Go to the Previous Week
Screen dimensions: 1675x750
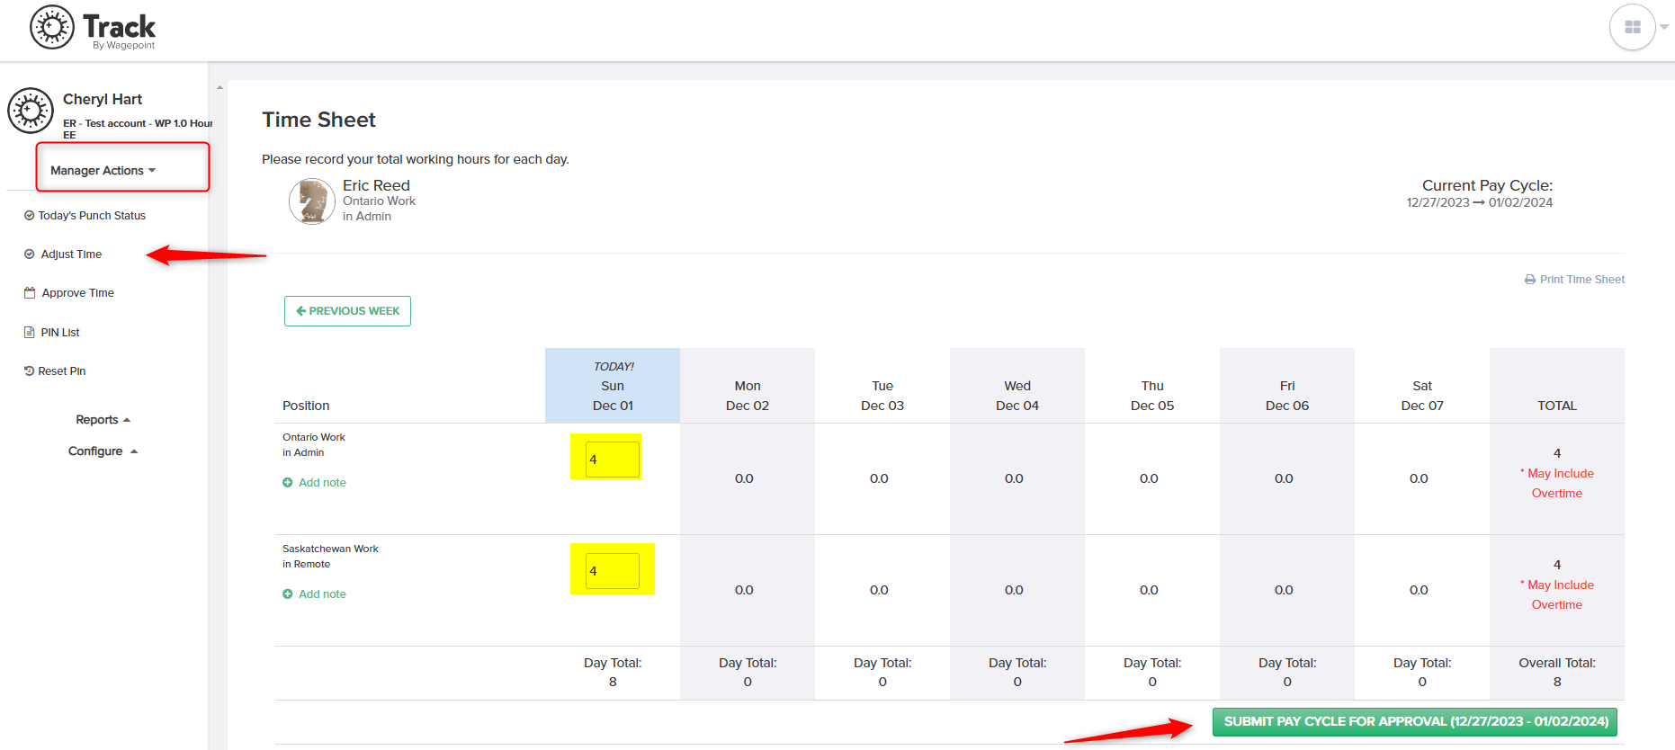(347, 311)
